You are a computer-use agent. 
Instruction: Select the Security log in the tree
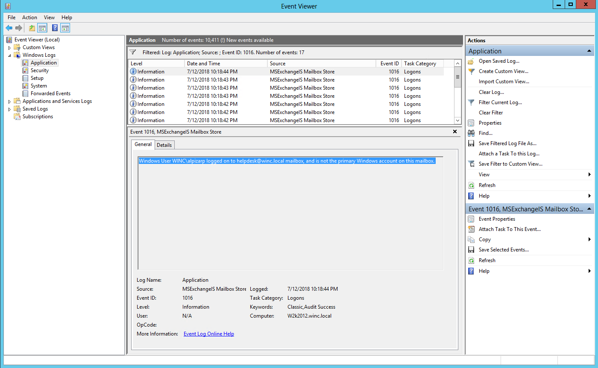pos(40,70)
